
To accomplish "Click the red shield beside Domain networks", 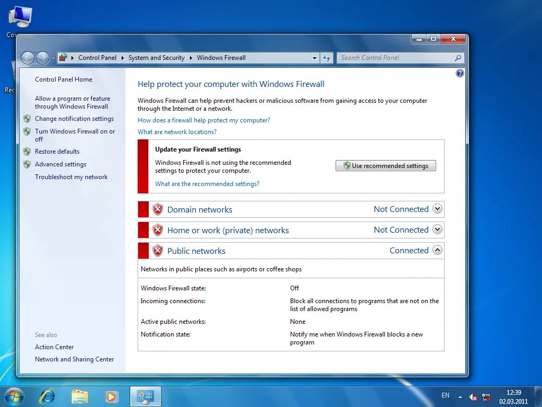I will coord(158,209).
